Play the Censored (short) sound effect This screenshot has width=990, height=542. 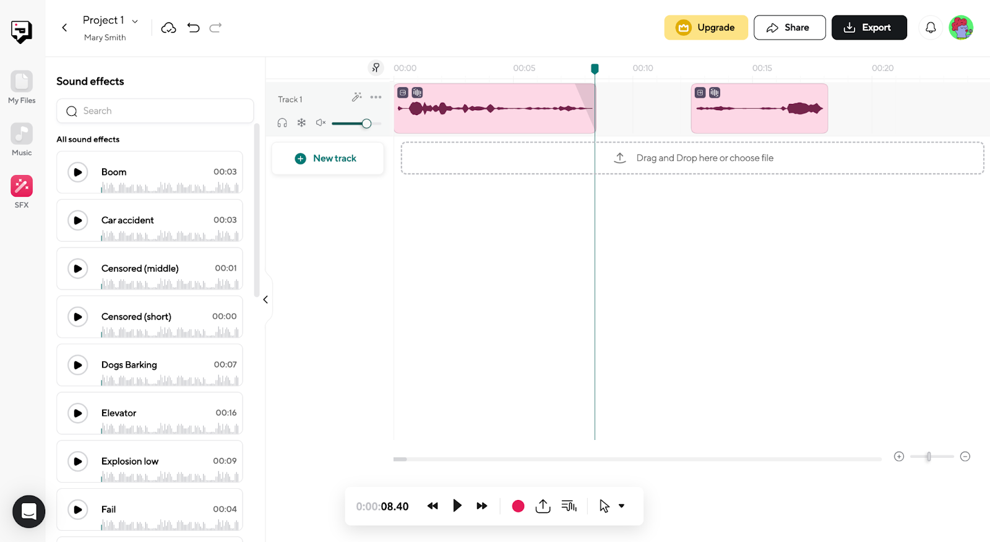(x=77, y=317)
